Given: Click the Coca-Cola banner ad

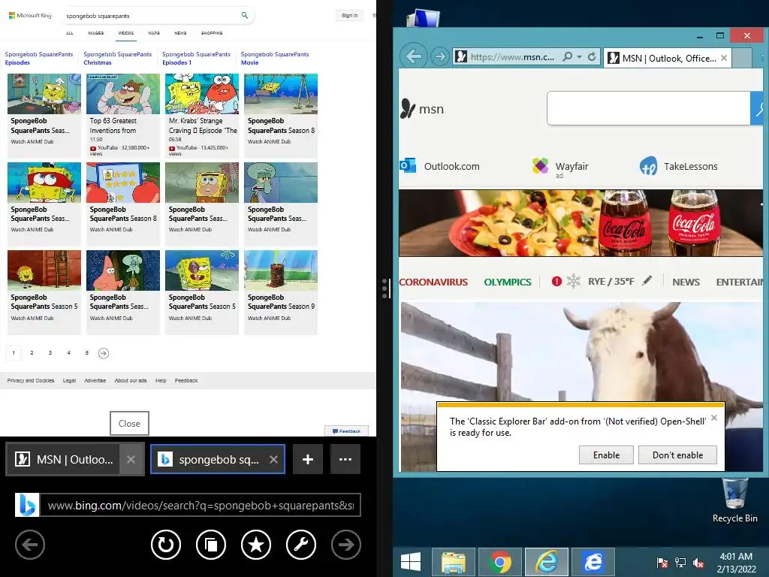Looking at the screenshot, I should tap(581, 223).
